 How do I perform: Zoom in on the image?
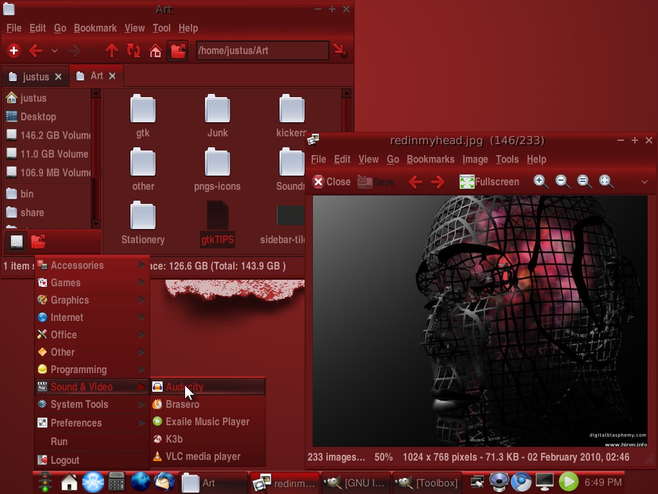click(540, 182)
